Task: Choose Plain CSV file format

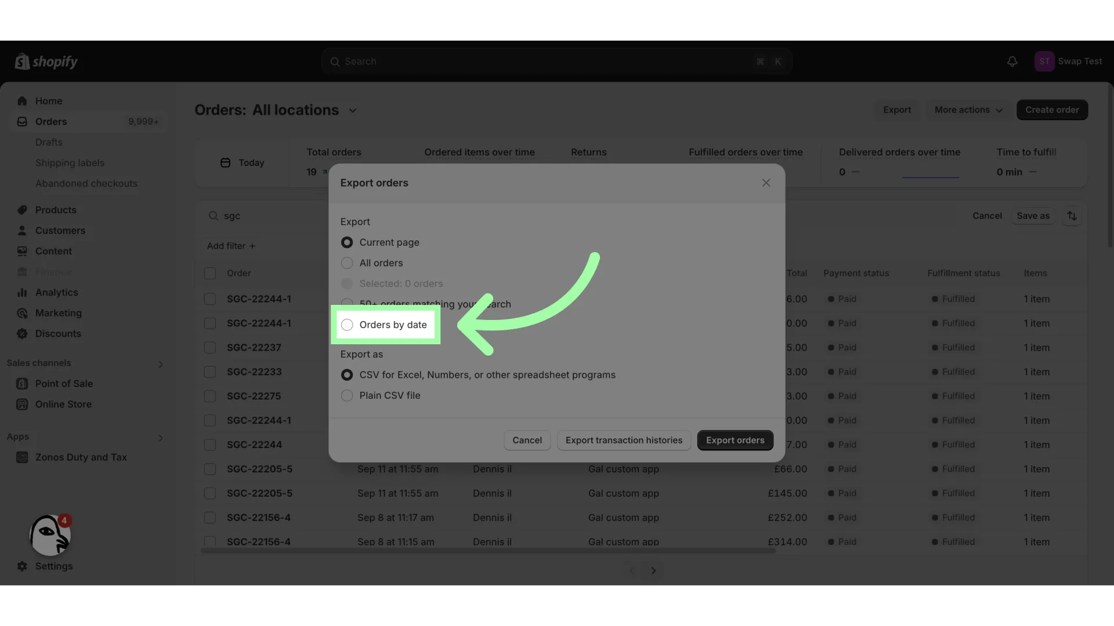Action: click(347, 396)
